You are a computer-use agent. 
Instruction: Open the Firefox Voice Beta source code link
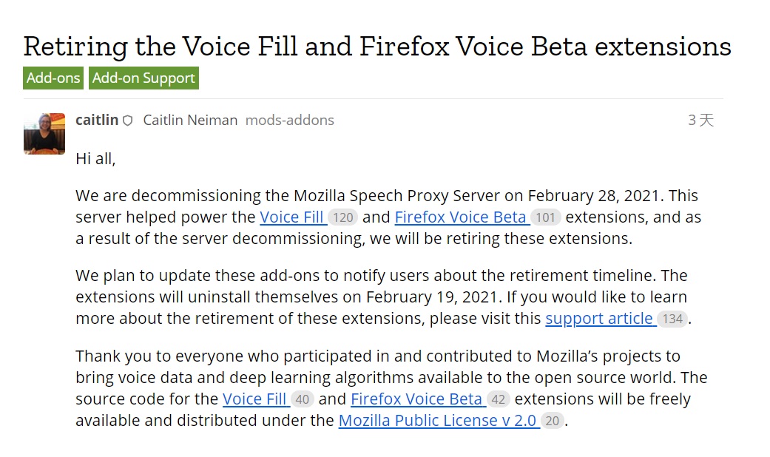pos(416,399)
